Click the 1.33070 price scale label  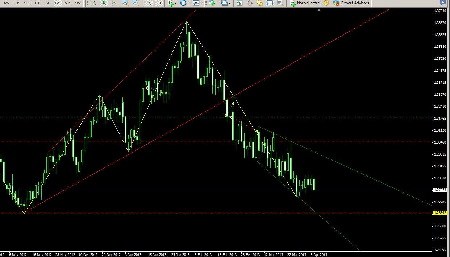(440, 94)
